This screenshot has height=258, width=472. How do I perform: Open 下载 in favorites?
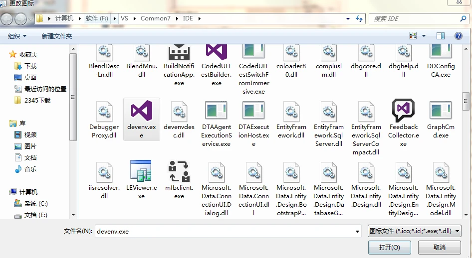pyautogui.click(x=30, y=66)
